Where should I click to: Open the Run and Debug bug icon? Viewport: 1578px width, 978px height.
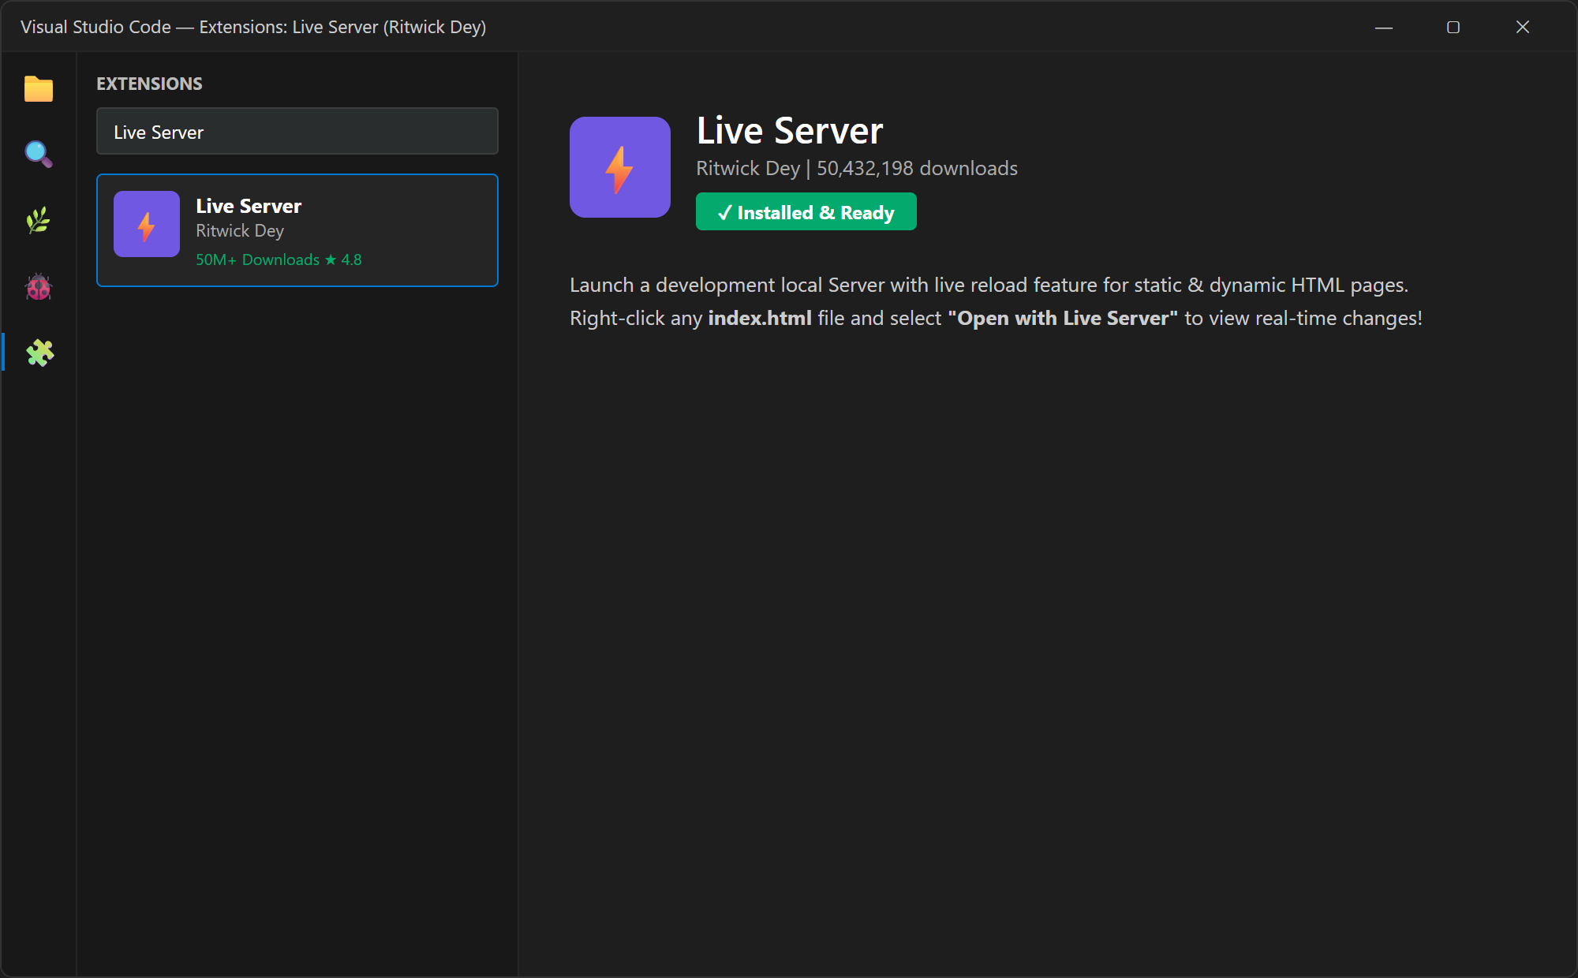click(39, 286)
